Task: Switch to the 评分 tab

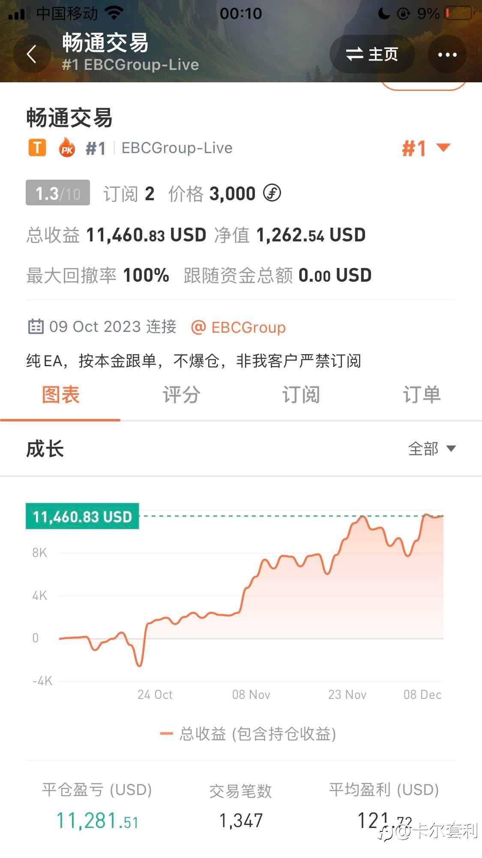Action: pos(181,394)
